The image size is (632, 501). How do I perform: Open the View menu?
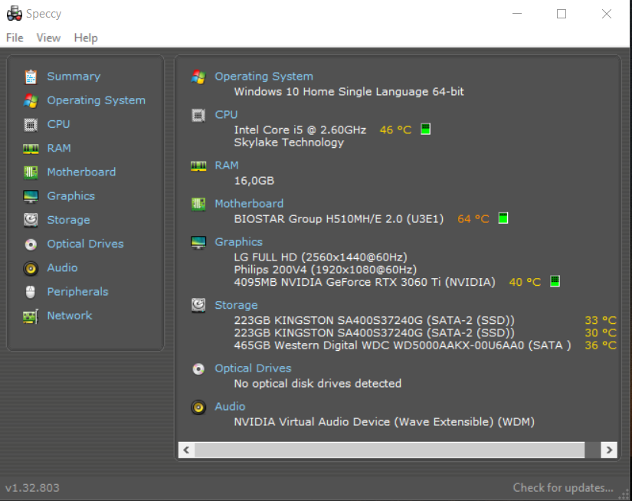[x=48, y=38]
